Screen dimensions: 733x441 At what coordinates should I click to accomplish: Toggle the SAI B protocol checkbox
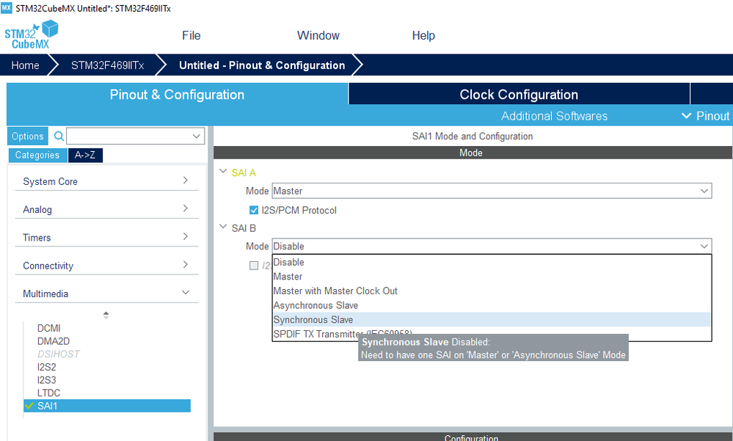click(x=254, y=265)
